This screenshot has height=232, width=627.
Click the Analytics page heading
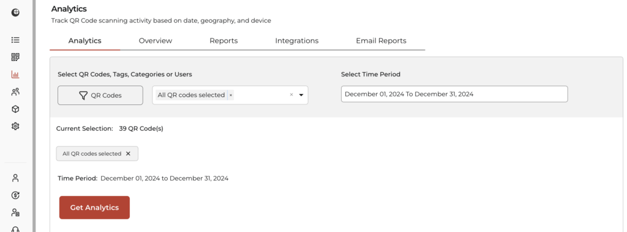click(x=69, y=9)
